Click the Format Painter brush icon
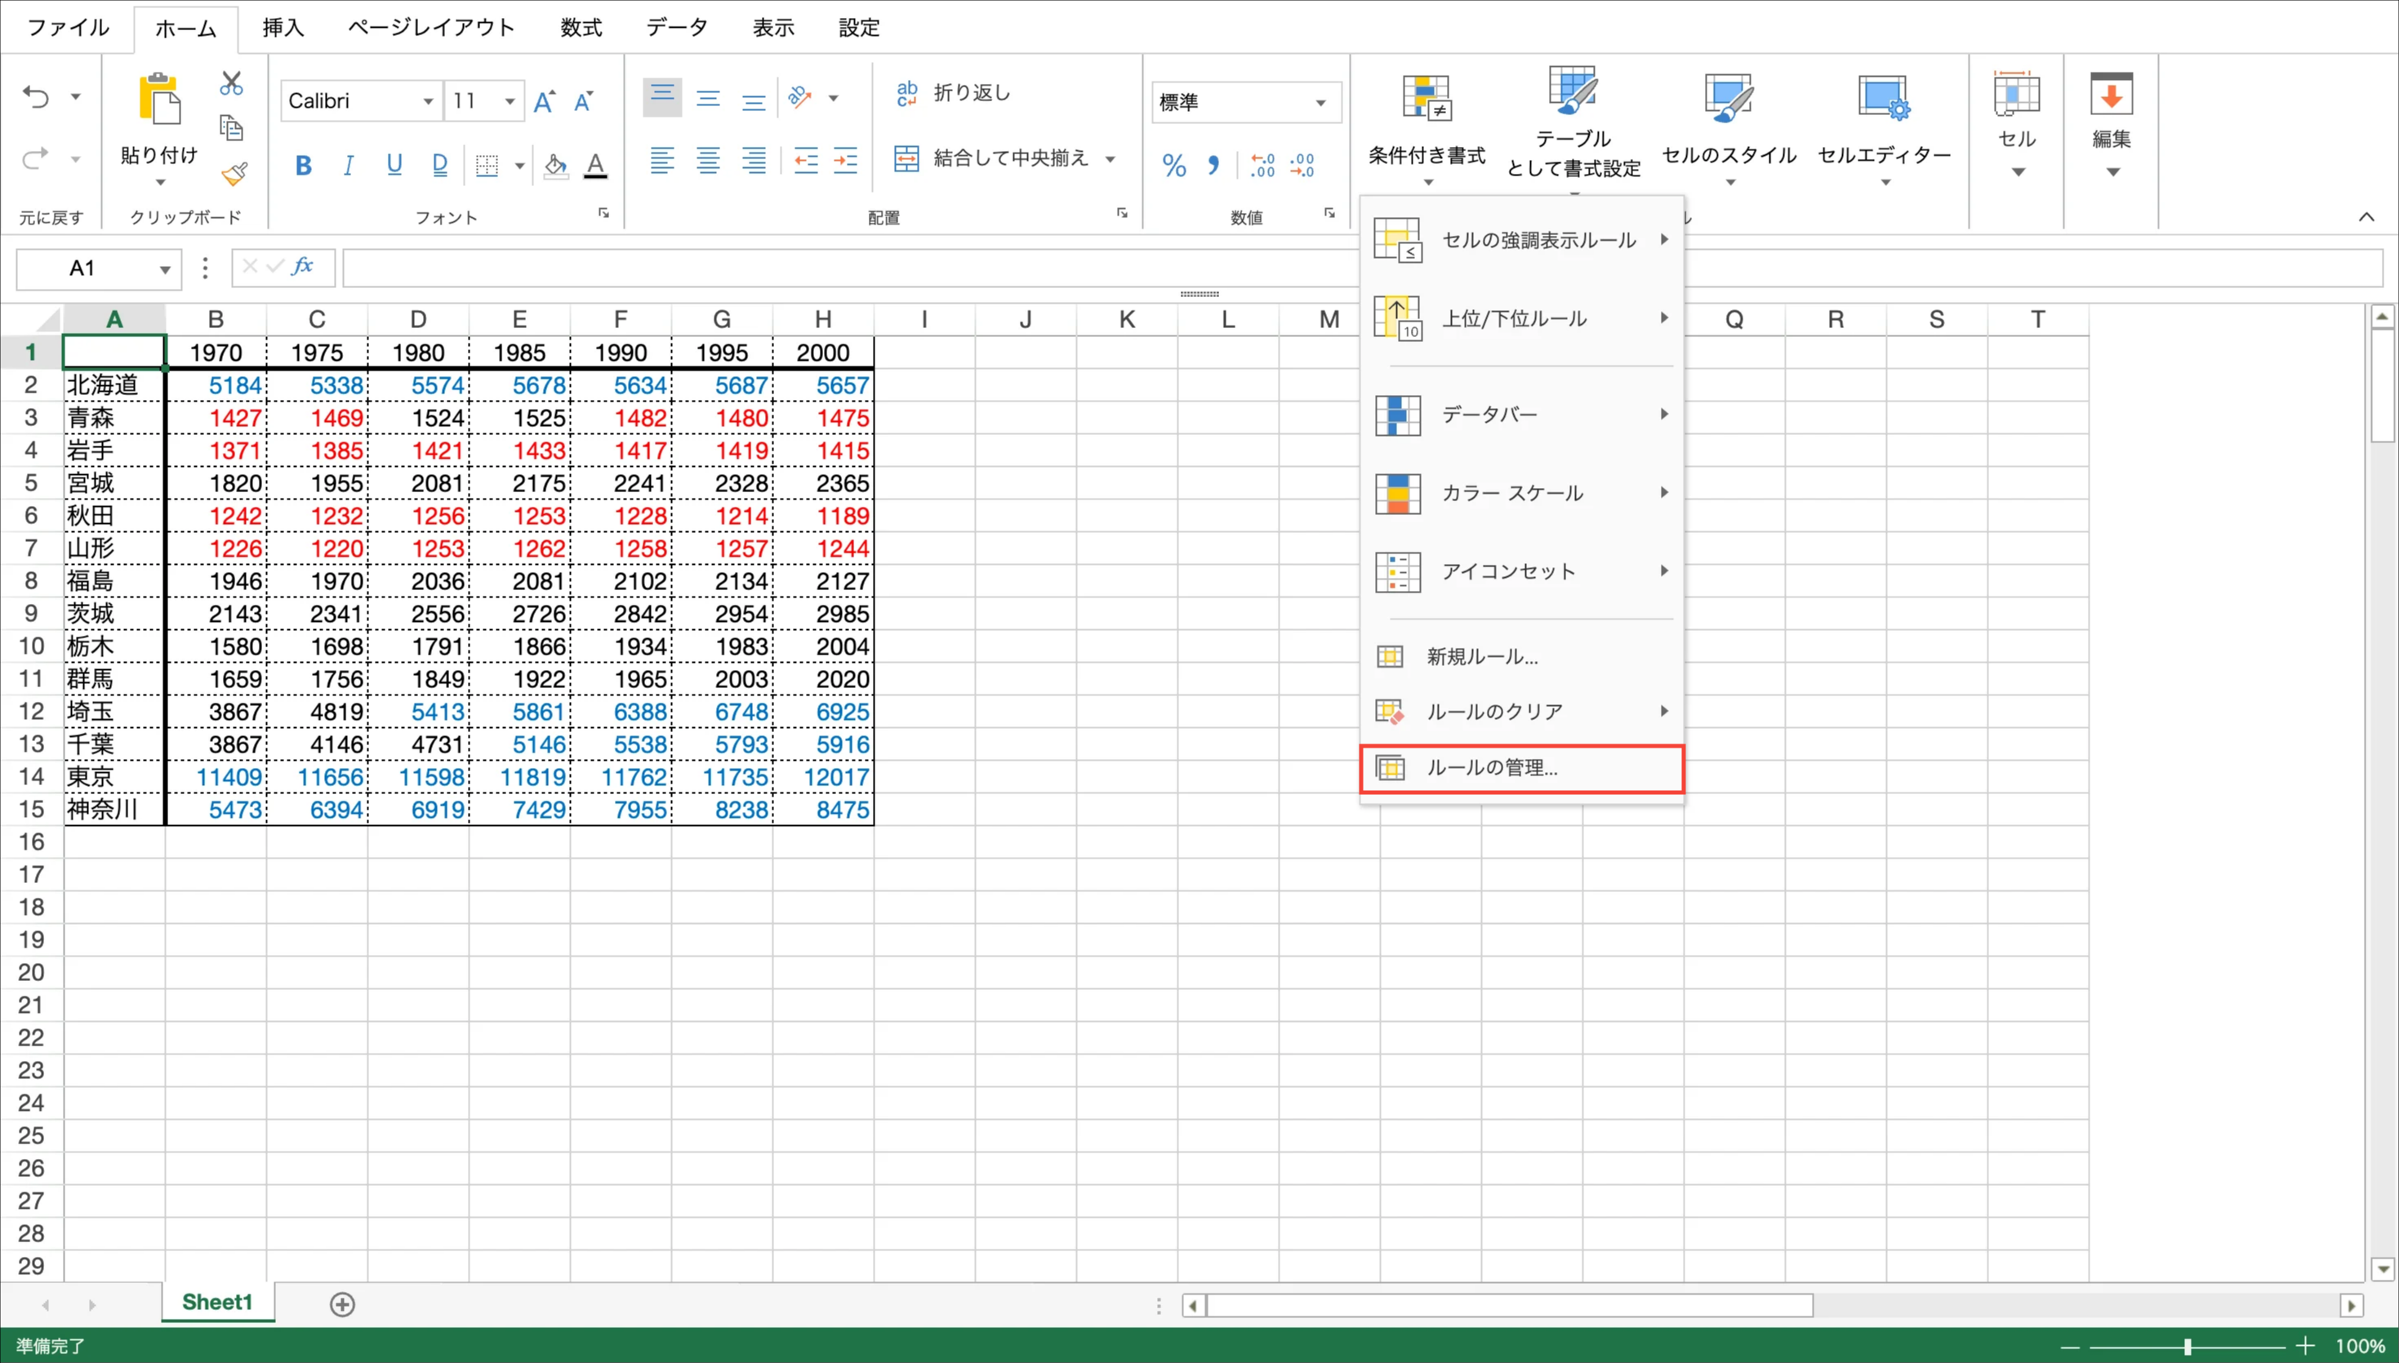 click(234, 174)
